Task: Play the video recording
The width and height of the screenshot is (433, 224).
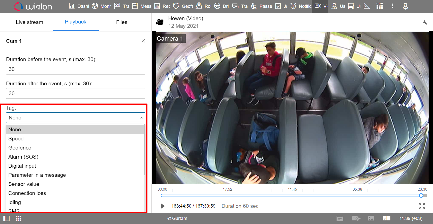Action: pyautogui.click(x=163, y=206)
